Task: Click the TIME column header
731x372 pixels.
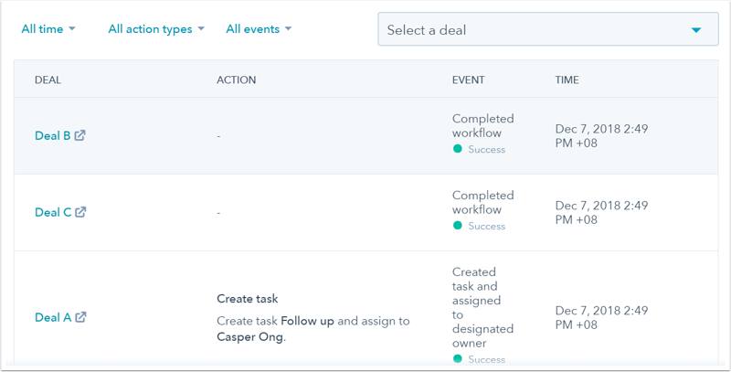Action: [567, 80]
